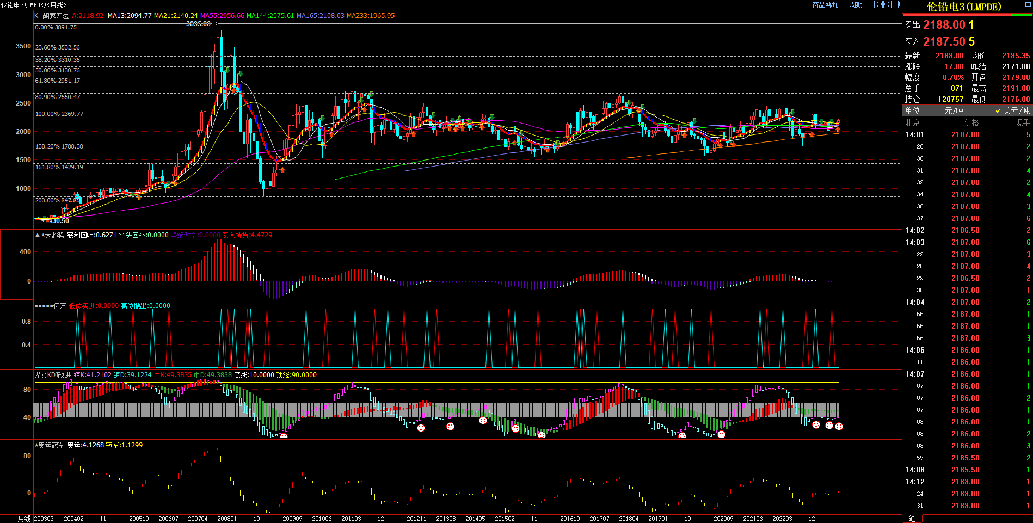Click the first smiley face on KD indicator
Screen dimensions: 1033x523
(284, 435)
